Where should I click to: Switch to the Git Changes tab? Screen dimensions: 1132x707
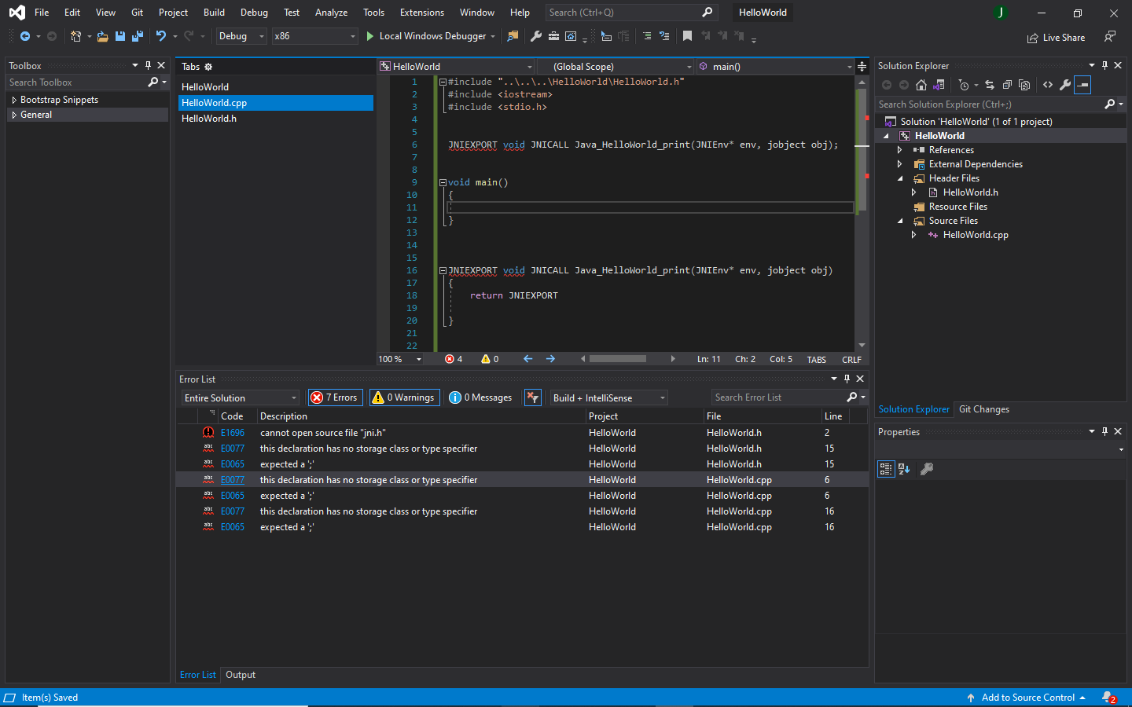pos(983,408)
